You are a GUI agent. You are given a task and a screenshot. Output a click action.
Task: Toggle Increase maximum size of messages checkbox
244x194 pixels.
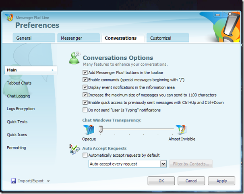point(85,95)
